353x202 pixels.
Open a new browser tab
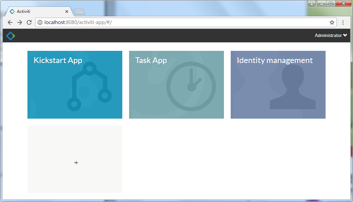[x=79, y=12]
